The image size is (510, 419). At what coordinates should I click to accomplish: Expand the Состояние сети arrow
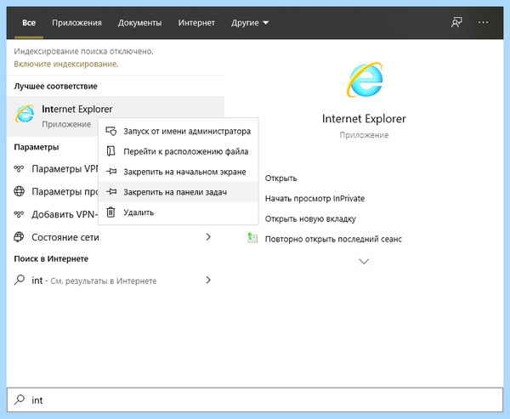pos(208,237)
